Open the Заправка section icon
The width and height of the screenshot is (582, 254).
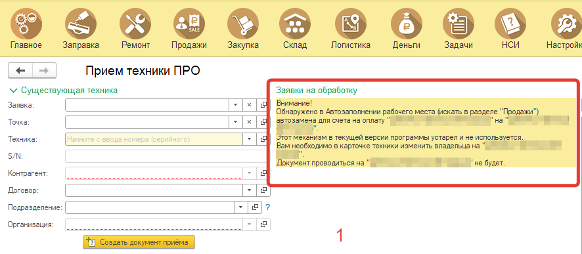coord(81,24)
